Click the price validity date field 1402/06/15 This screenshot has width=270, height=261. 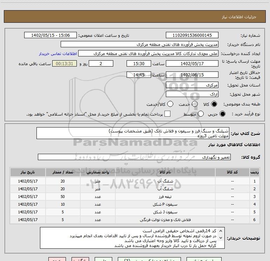[x=192, y=75]
